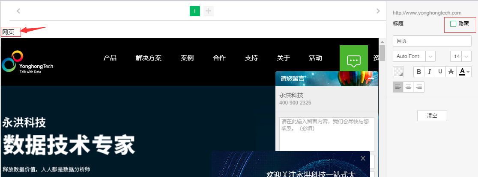478x177 pixels.
Task: Click the YonghongTech logo
Action: (27, 62)
